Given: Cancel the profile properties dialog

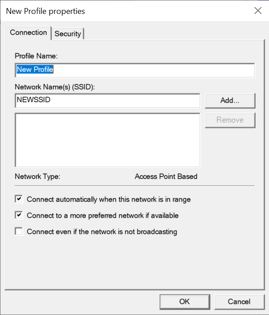Looking at the screenshot, I should point(239,302).
